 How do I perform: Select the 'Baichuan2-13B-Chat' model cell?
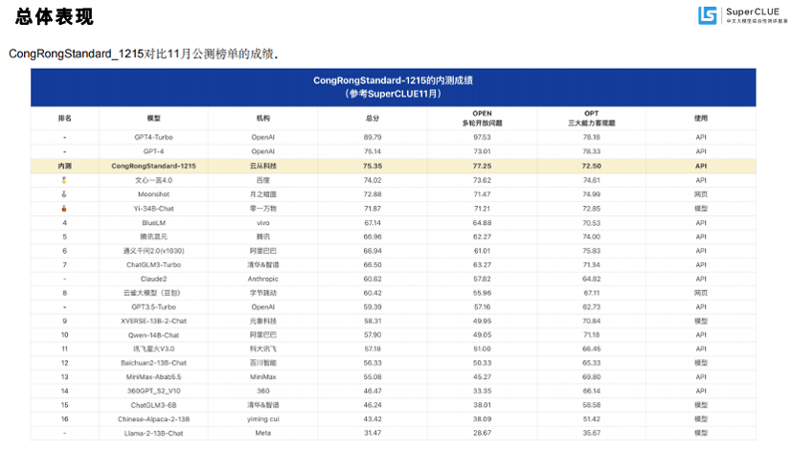[154, 363]
